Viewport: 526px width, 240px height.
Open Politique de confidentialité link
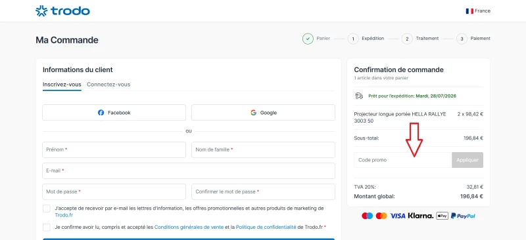point(266,227)
